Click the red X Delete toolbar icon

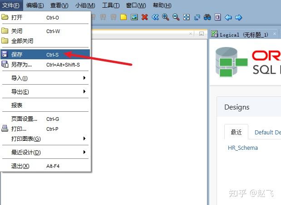[144, 17]
